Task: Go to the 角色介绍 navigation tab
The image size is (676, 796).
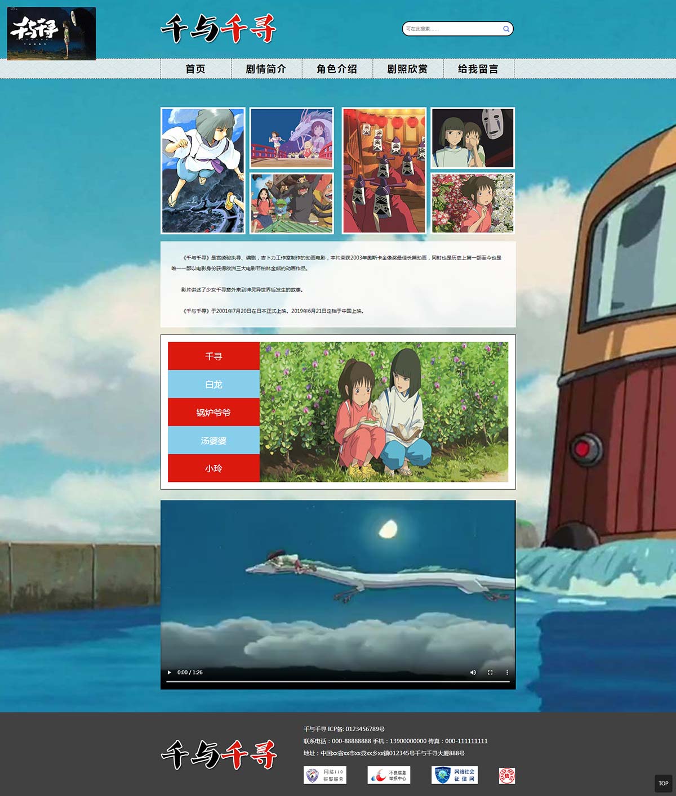Action: [337, 69]
